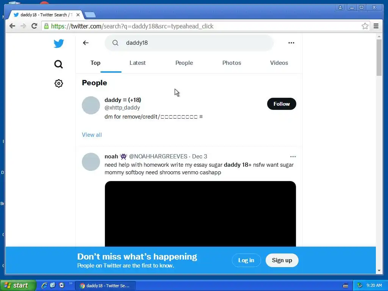
Task: Click the xhttp_daddy profile avatar
Action: [x=91, y=105]
